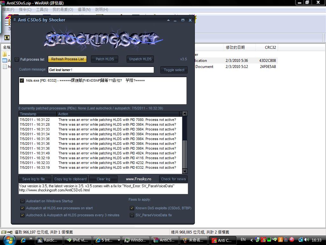Toggle Full process list checkbox
The image size is (326, 245).
point(17,59)
